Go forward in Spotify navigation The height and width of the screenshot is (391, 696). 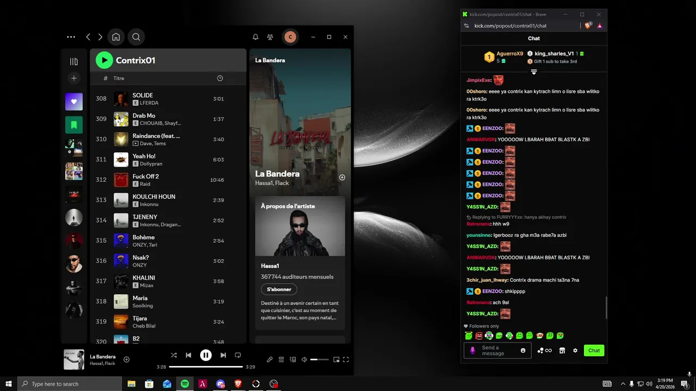click(100, 37)
